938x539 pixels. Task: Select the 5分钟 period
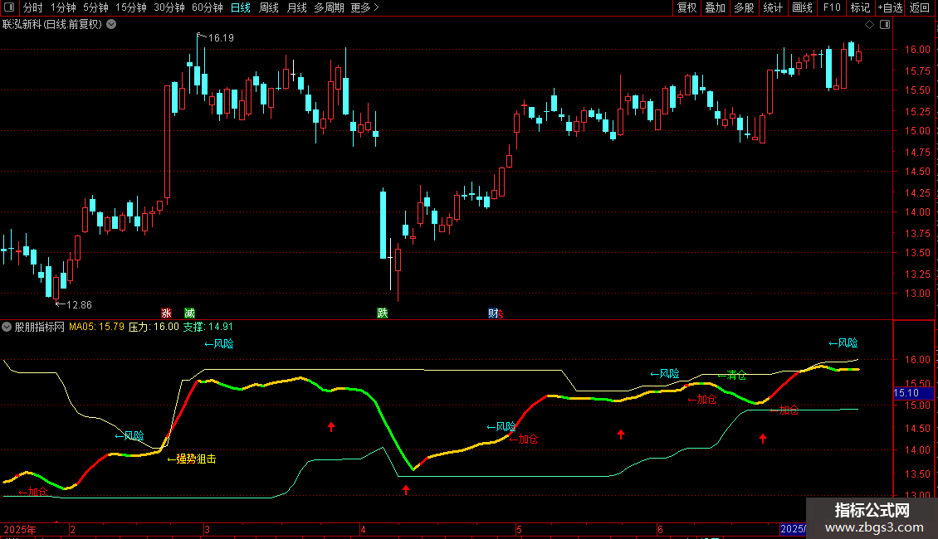pyautogui.click(x=95, y=7)
